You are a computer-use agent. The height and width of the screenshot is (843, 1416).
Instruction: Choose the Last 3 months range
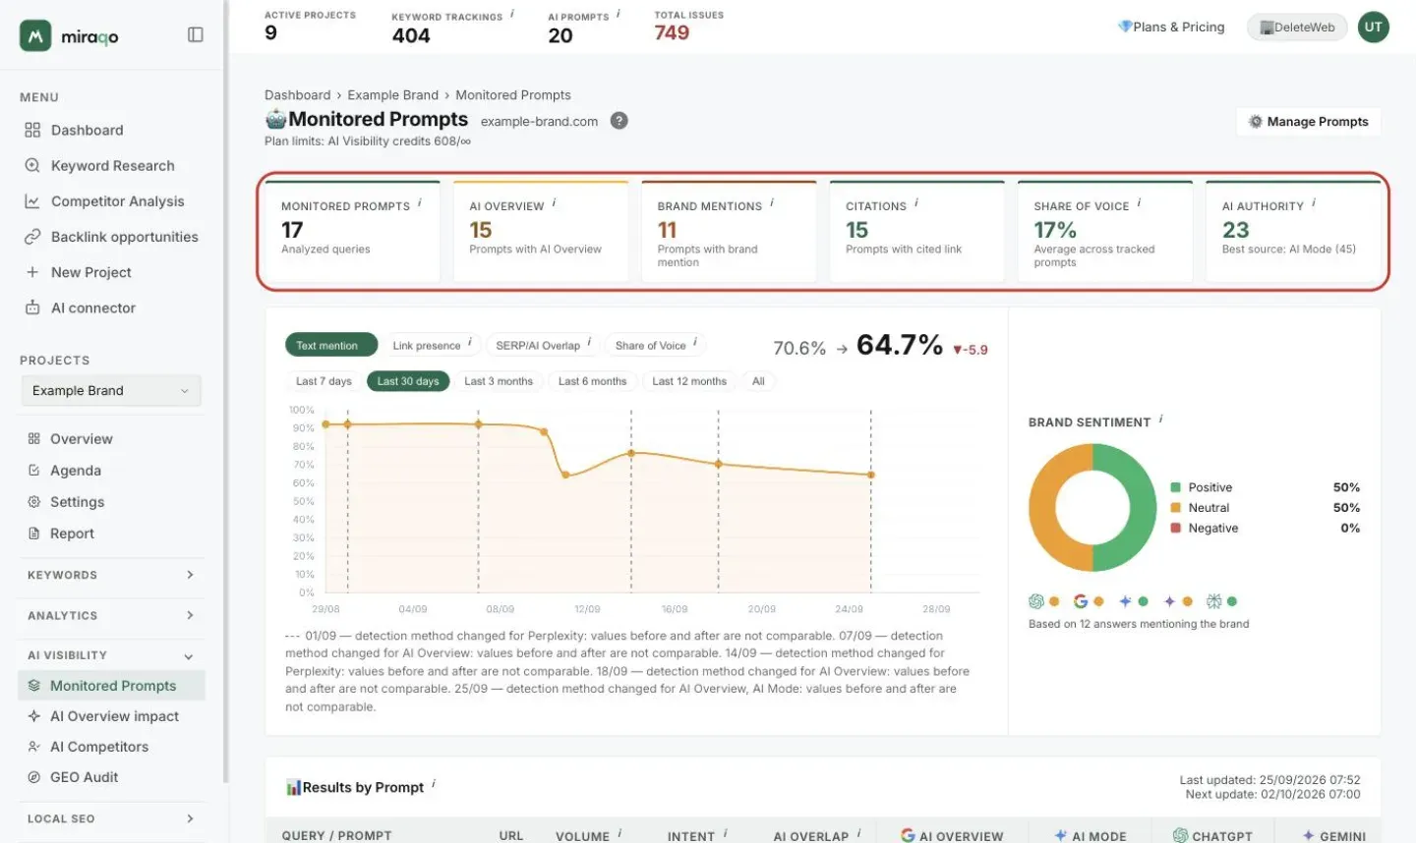pos(499,381)
